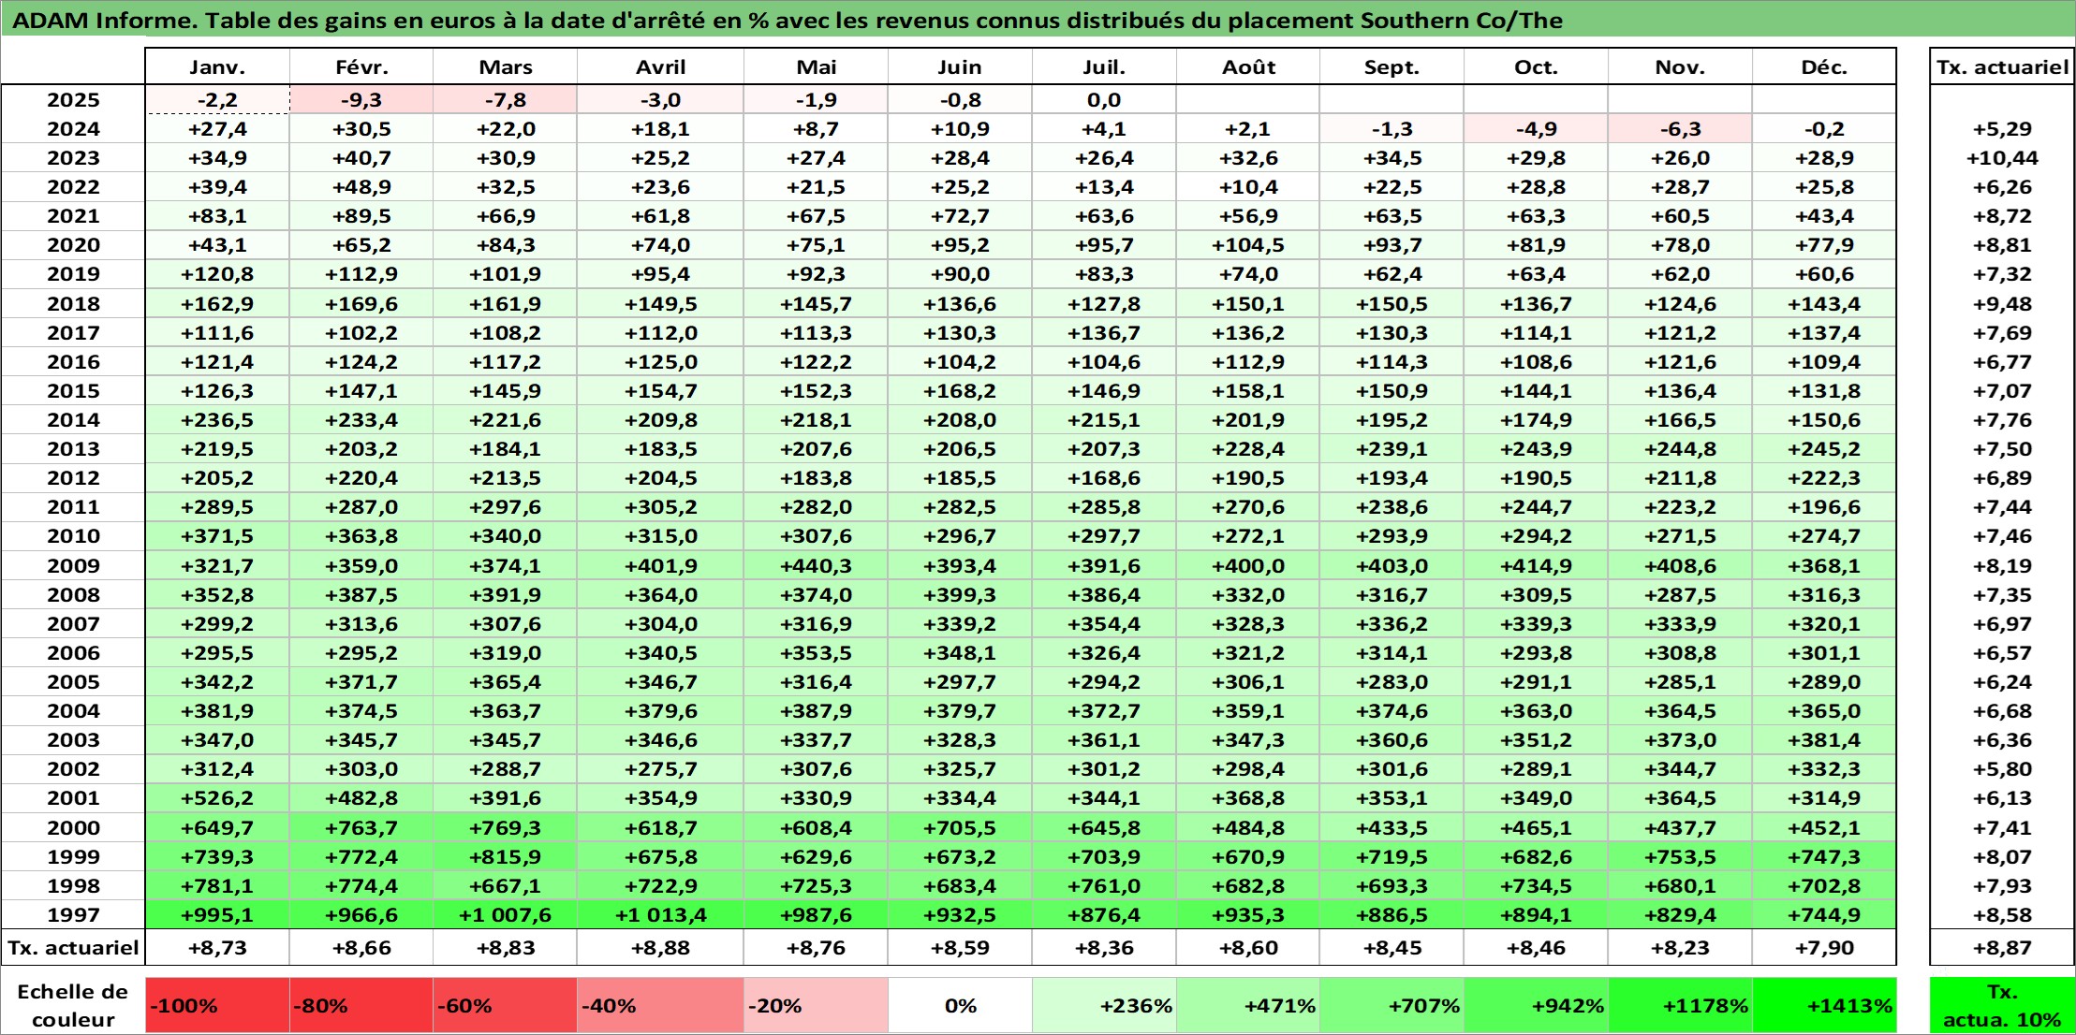2076x1035 pixels.
Task: Select the +471% green swatch
Action: point(1248,1005)
